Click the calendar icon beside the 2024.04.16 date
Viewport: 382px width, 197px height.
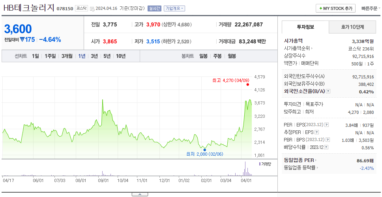(x=92, y=9)
